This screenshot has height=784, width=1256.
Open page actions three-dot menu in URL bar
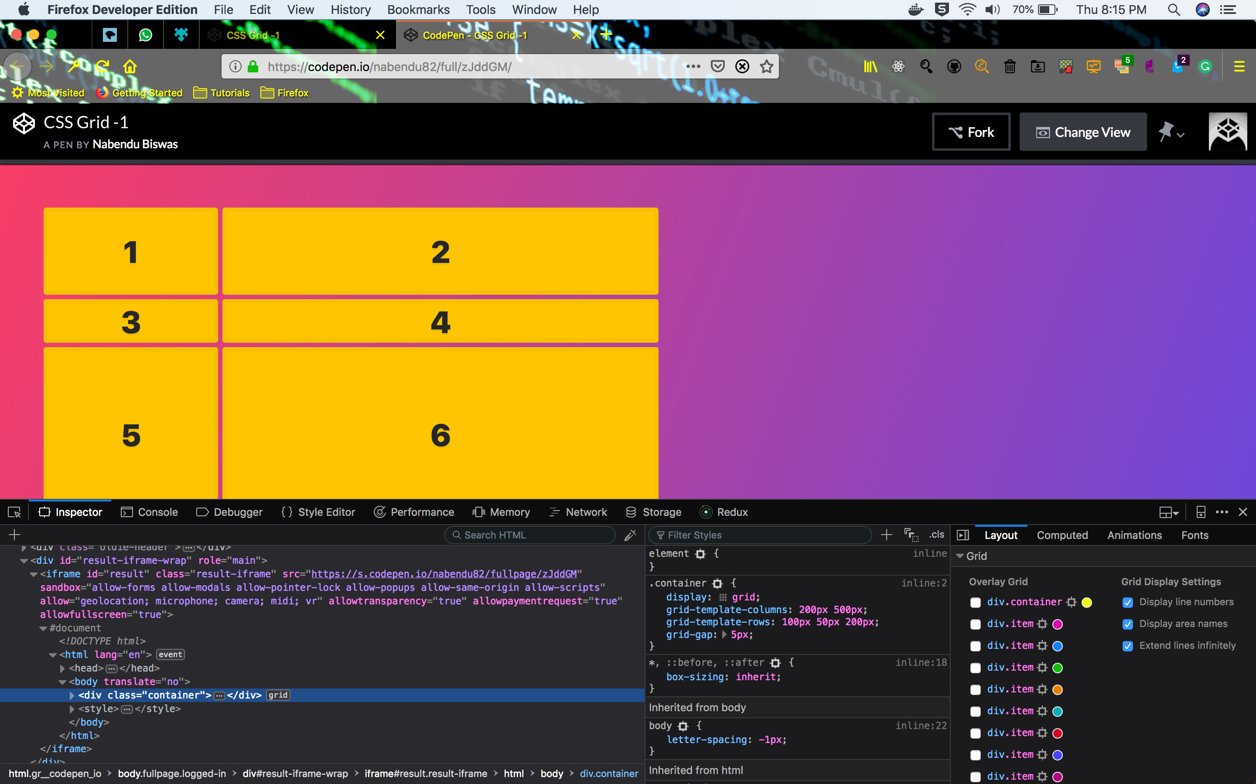[x=693, y=66]
